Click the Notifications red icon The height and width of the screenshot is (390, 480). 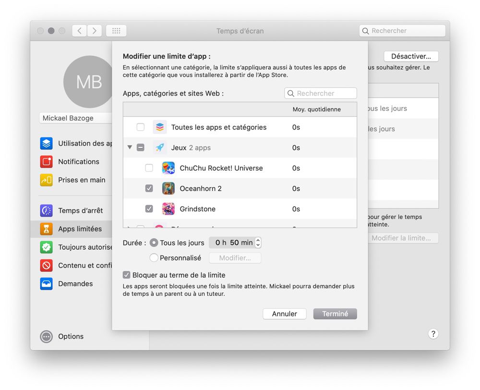pyautogui.click(x=46, y=162)
